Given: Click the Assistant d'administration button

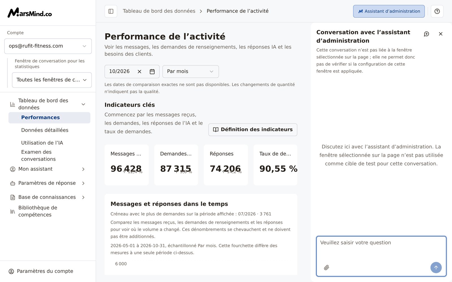Looking at the screenshot, I should (x=389, y=11).
